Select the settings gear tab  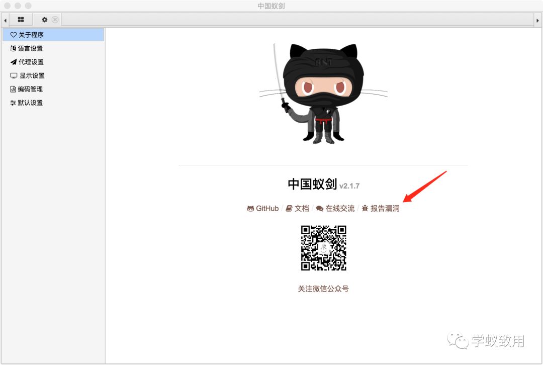click(44, 20)
